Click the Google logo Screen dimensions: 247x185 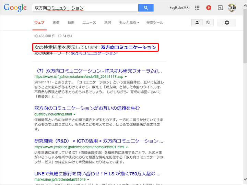point(15,8)
